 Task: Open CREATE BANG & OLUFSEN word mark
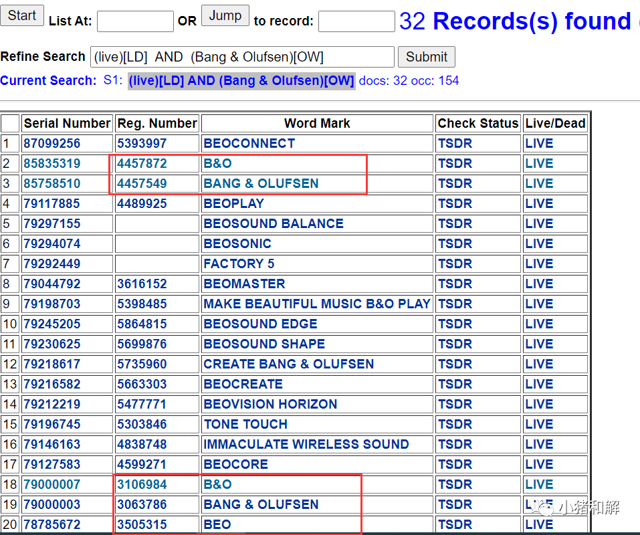289,364
